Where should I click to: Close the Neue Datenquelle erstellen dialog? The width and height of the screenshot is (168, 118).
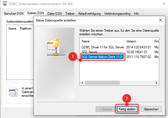pyautogui.click(x=161, y=20)
